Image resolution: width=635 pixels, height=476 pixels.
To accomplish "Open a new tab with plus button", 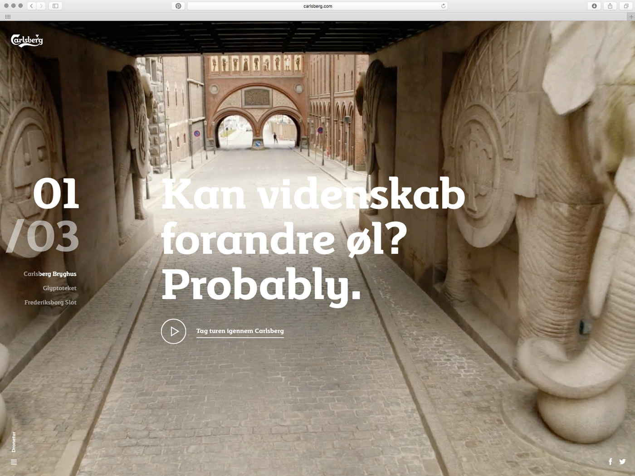I will [x=631, y=17].
